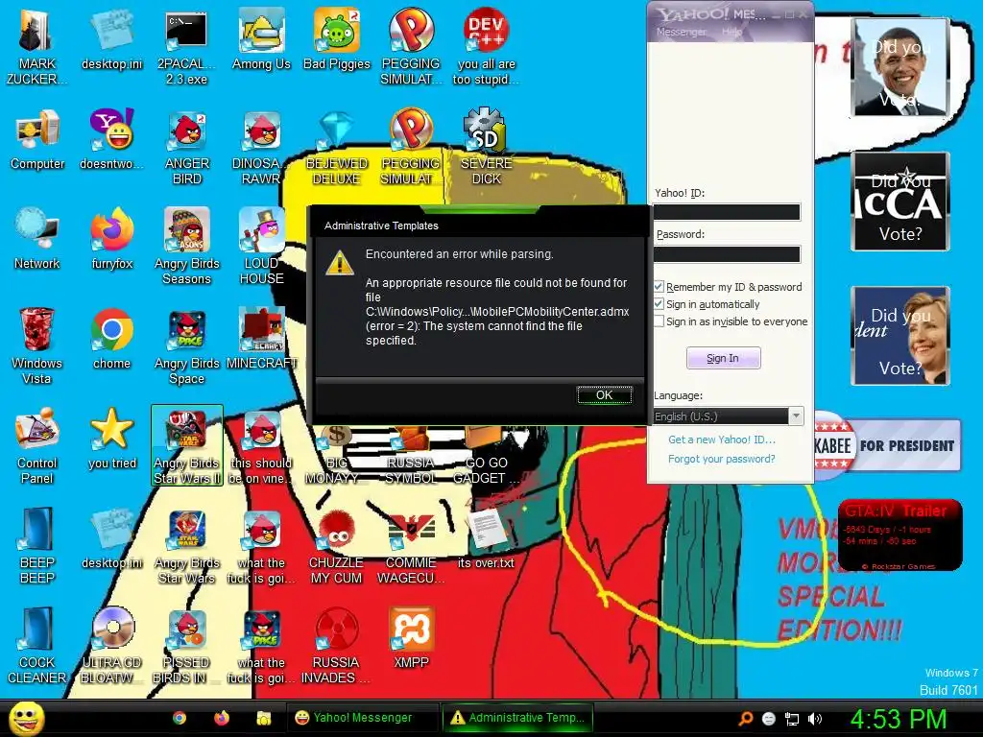Image resolution: width=983 pixels, height=737 pixels.
Task: Open the ANGER BIRD desktop icon
Action: [x=186, y=147]
